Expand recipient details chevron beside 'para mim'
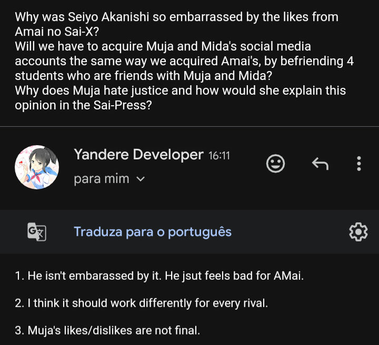The width and height of the screenshot is (379, 345). 141,179
